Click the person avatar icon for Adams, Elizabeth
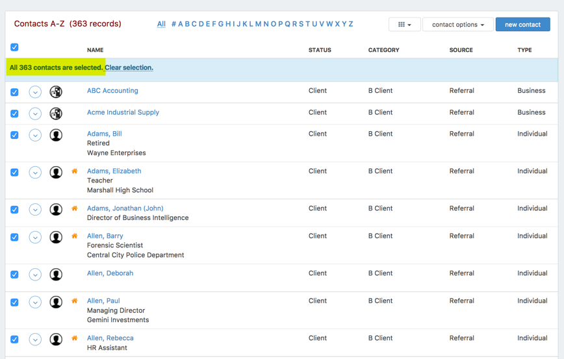 pos(56,173)
